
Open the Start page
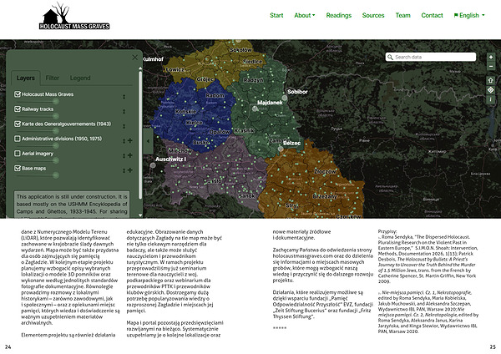[276, 15]
